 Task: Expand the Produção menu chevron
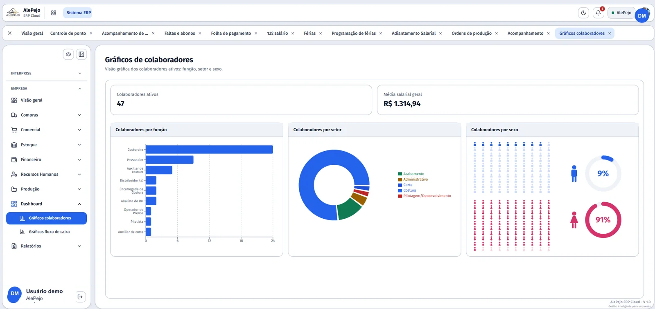tap(79, 189)
